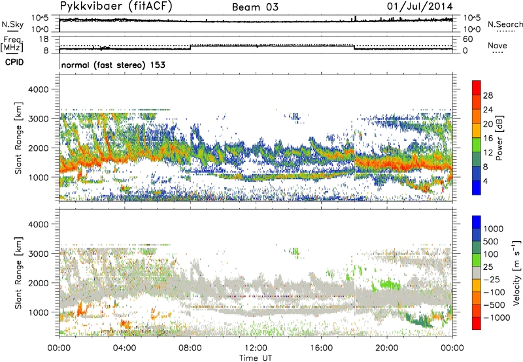The image size is (523, 362).
Task: Click the normal (fast stereo) 153 text
Action: tap(113, 65)
